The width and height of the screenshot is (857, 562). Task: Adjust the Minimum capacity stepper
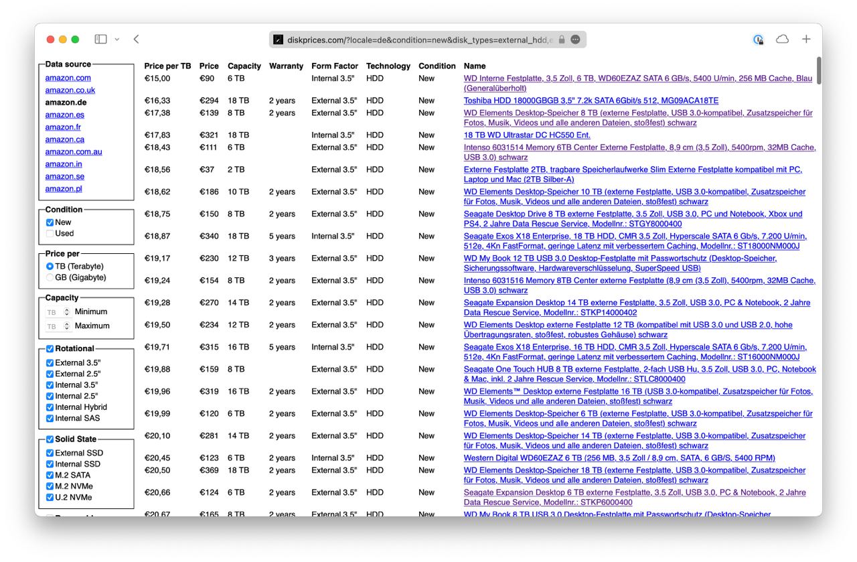click(66, 312)
